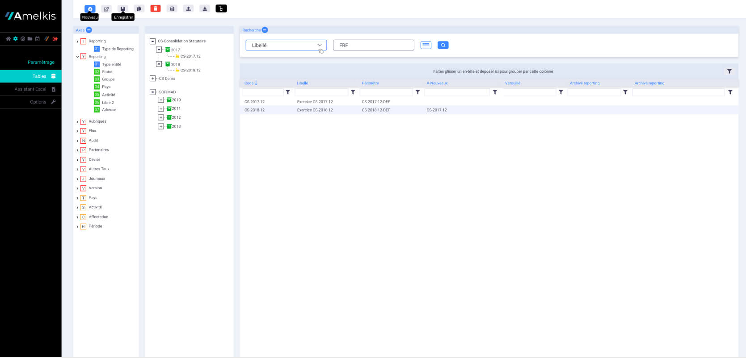
Task: Select the Libre 2 axis item
Action: point(108,103)
